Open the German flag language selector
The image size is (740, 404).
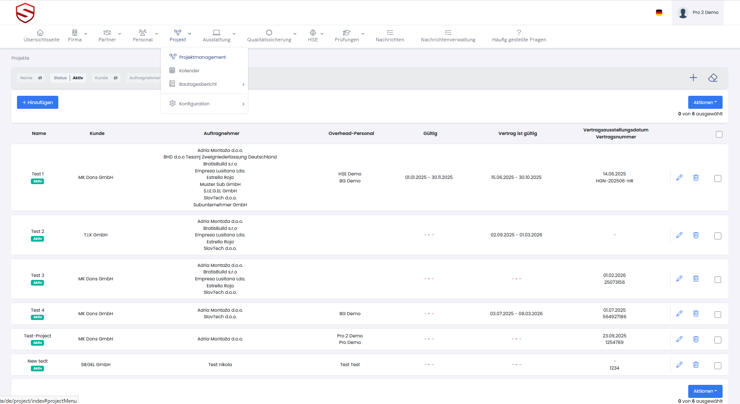point(659,13)
